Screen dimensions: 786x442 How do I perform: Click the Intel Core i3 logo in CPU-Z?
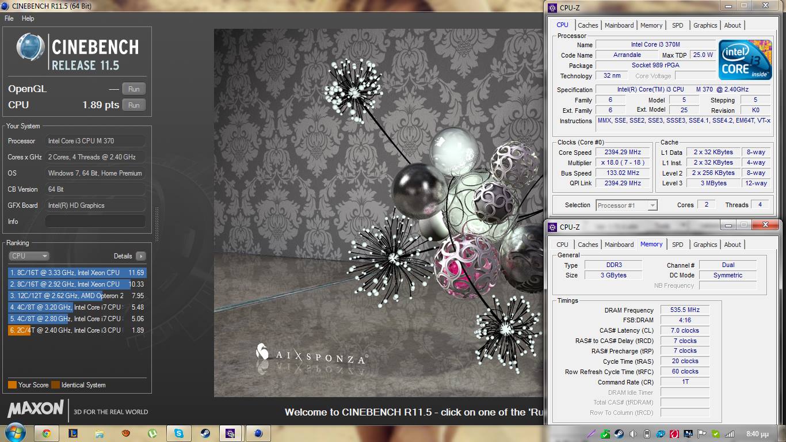click(x=745, y=60)
